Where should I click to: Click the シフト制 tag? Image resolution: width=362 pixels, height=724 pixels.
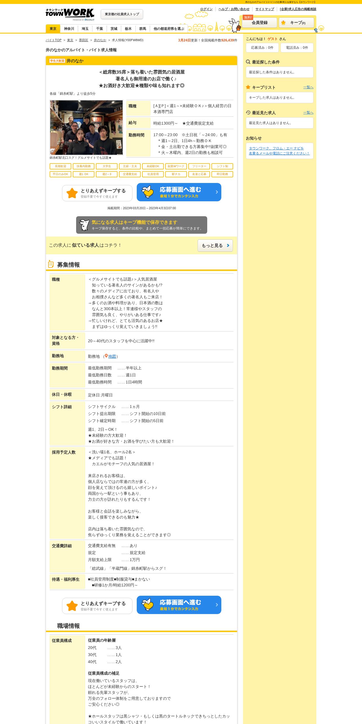click(222, 166)
